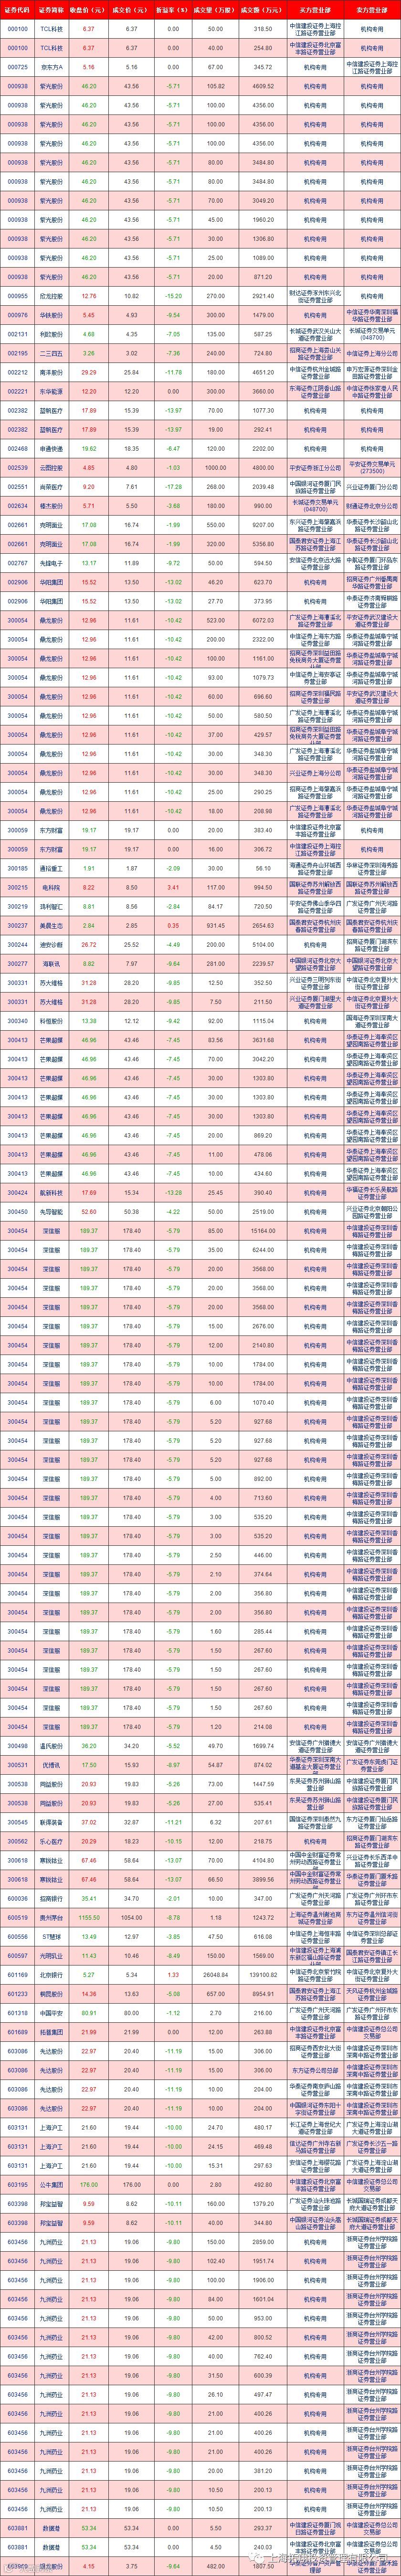
Task: Select stock code 002539
Action: 17,467
